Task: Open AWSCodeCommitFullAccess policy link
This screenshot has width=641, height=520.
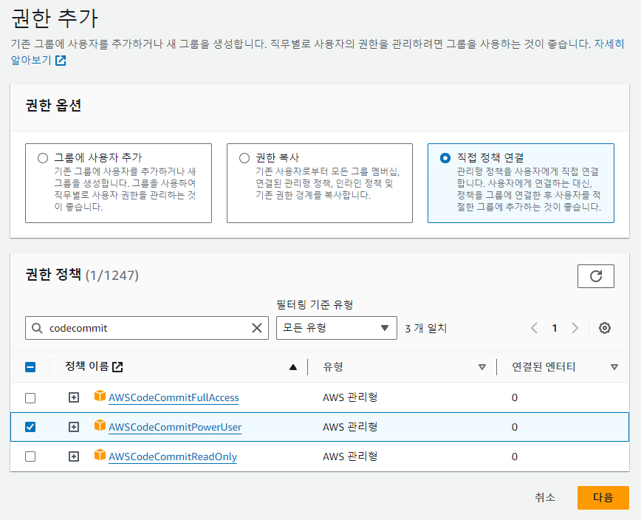Action: [174, 398]
